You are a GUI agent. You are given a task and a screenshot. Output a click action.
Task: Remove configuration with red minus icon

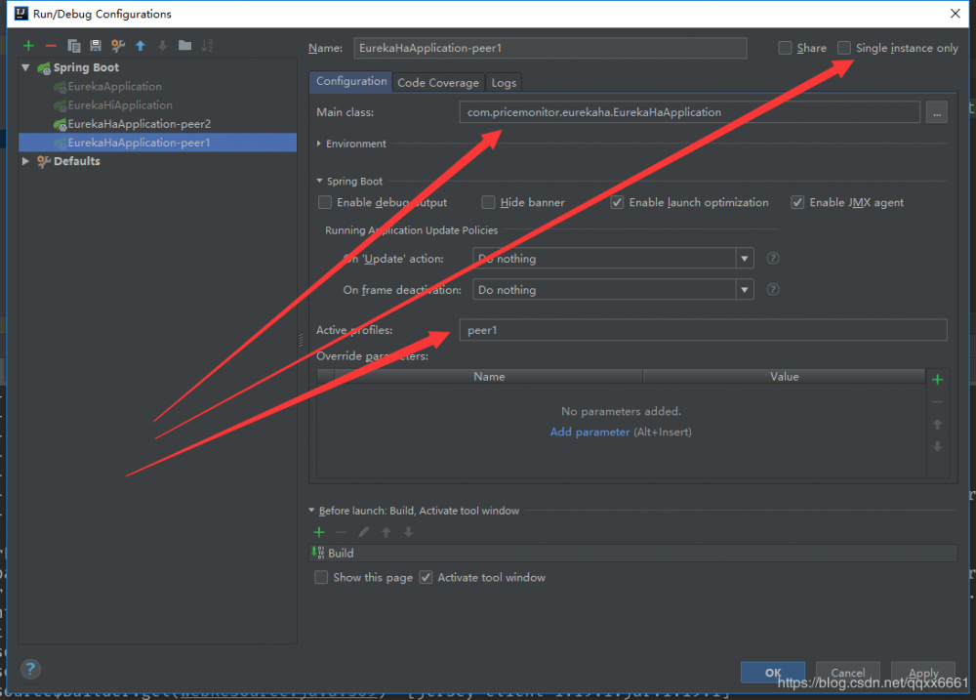point(51,46)
